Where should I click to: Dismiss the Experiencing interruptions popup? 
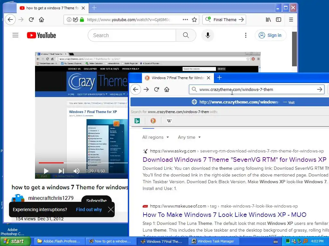tap(111, 209)
